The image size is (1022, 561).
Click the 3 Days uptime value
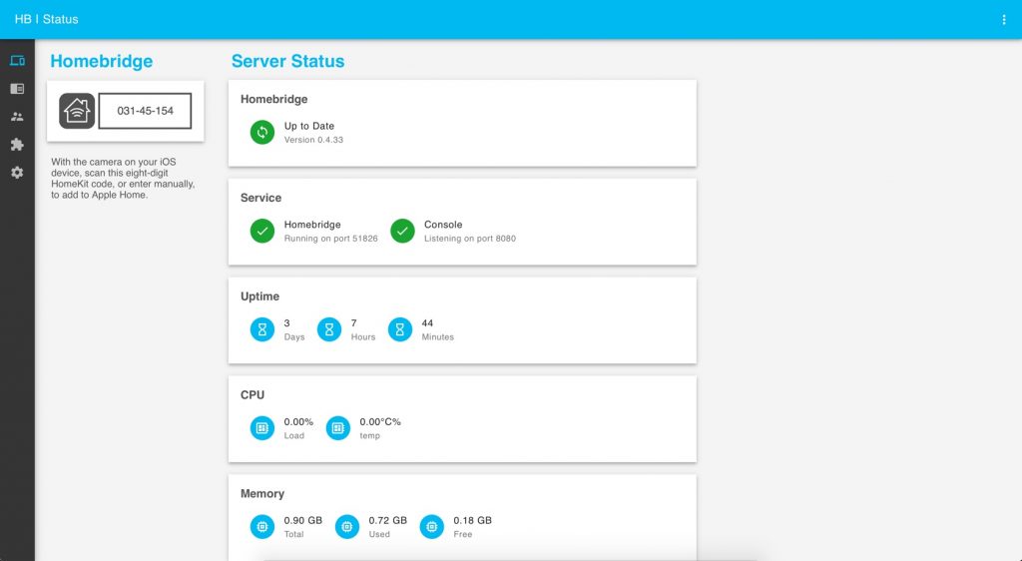[x=286, y=323]
